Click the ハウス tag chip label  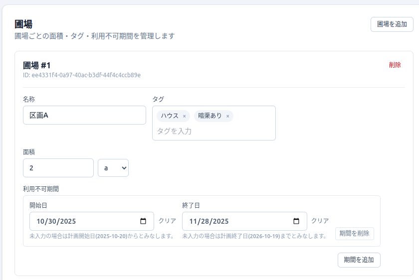[170, 116]
